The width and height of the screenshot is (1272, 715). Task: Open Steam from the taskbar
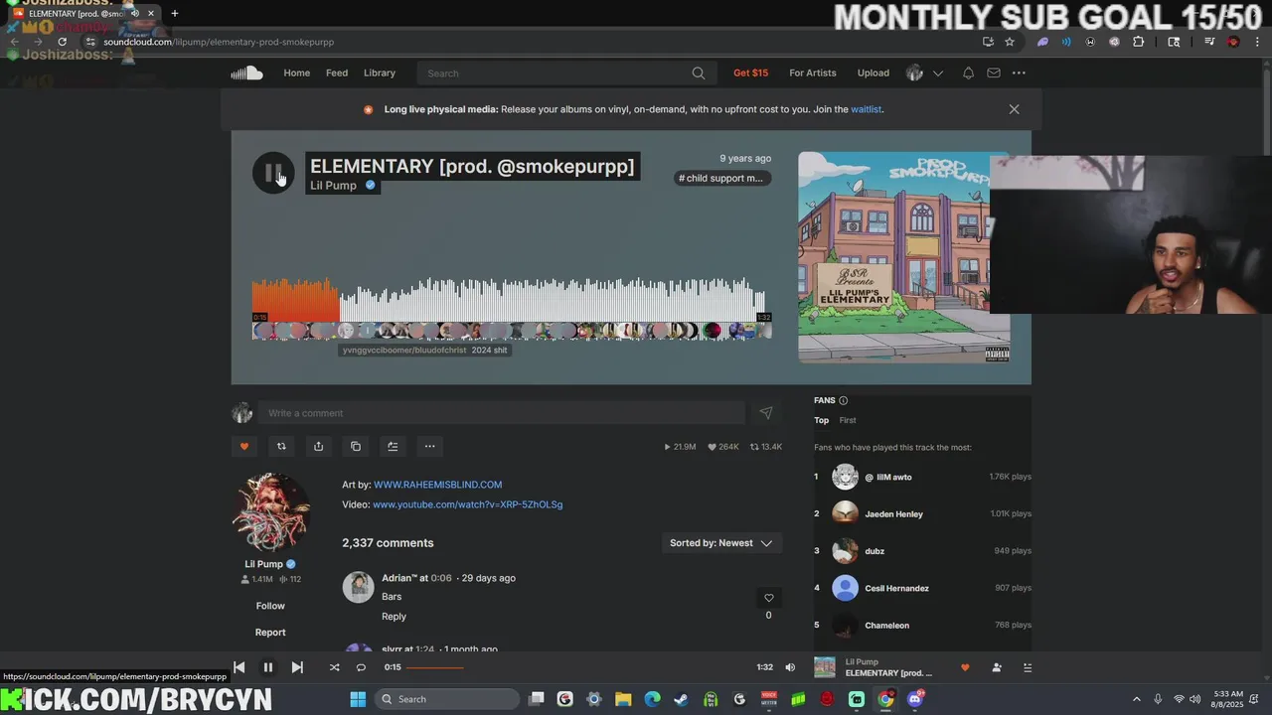pos(681,699)
